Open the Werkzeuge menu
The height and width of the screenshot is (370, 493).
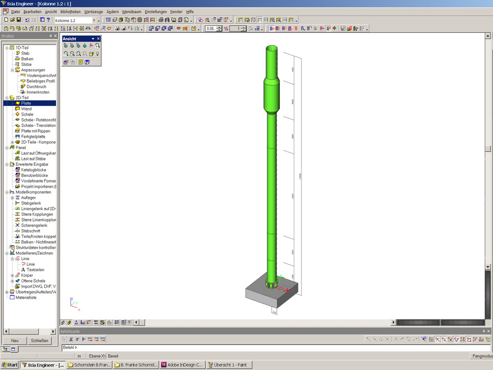[x=93, y=11]
